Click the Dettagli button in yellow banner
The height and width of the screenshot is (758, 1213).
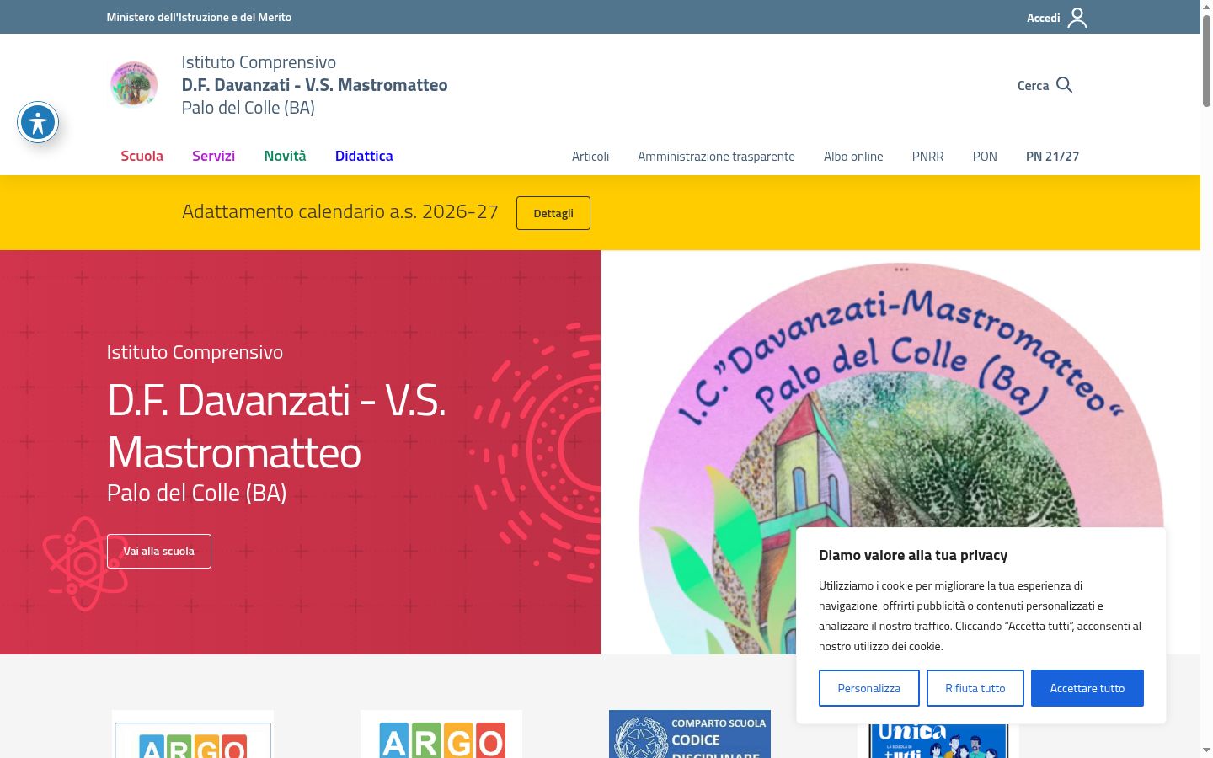(x=553, y=213)
